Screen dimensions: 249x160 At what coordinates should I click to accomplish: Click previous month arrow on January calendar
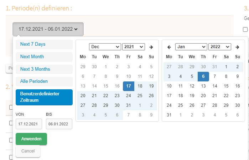169,47
